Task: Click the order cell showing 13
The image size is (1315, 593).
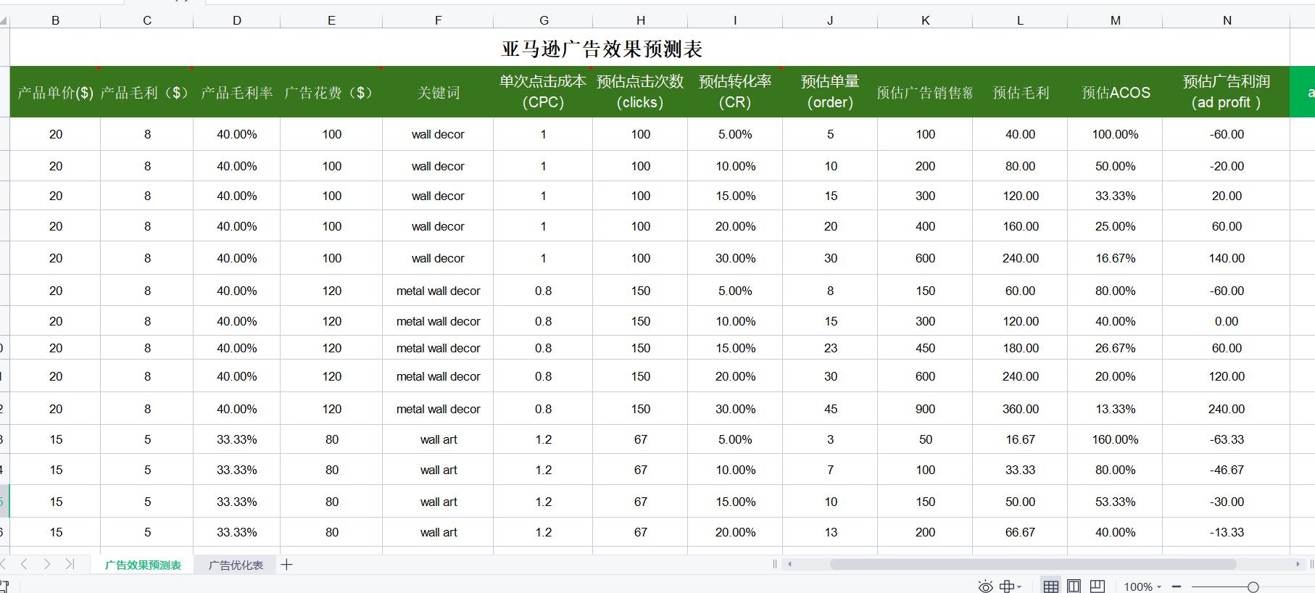Action: click(830, 532)
